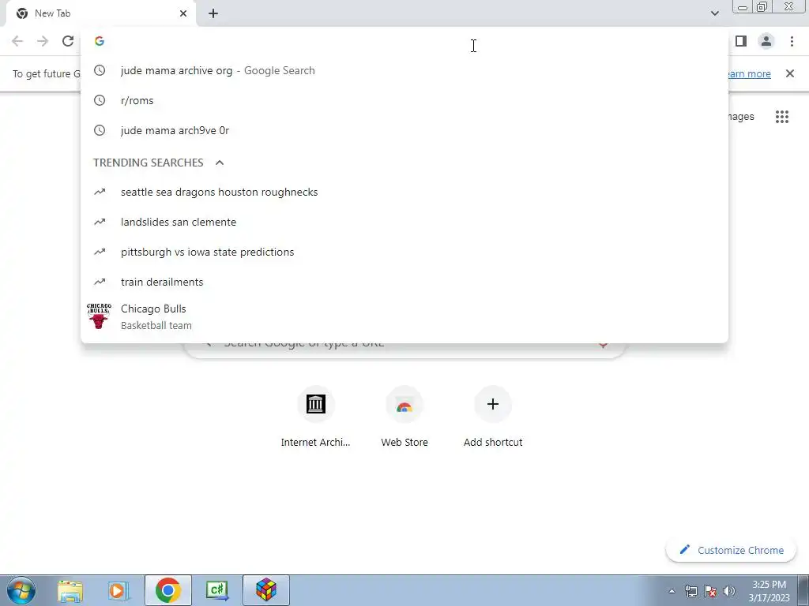Toggle the Chrome side panel icon
Viewport: 809px width, 606px height.
tap(741, 41)
